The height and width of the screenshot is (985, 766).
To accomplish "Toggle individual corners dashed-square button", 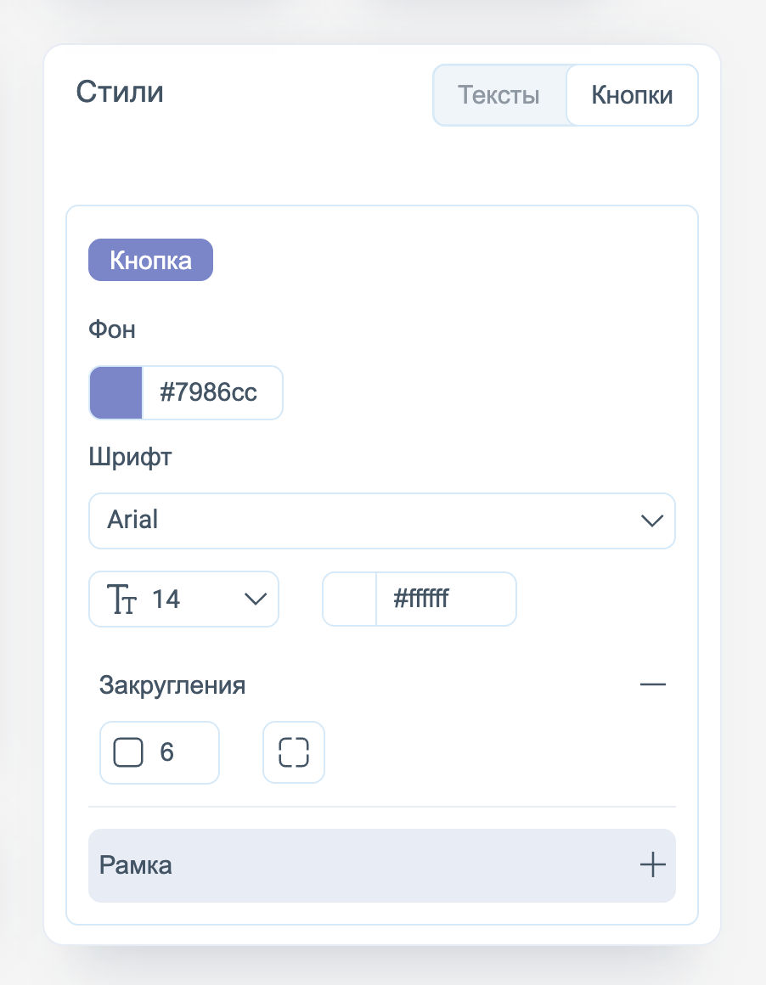I will [294, 752].
